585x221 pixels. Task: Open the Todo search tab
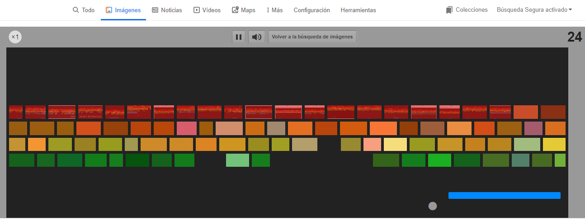tap(84, 10)
